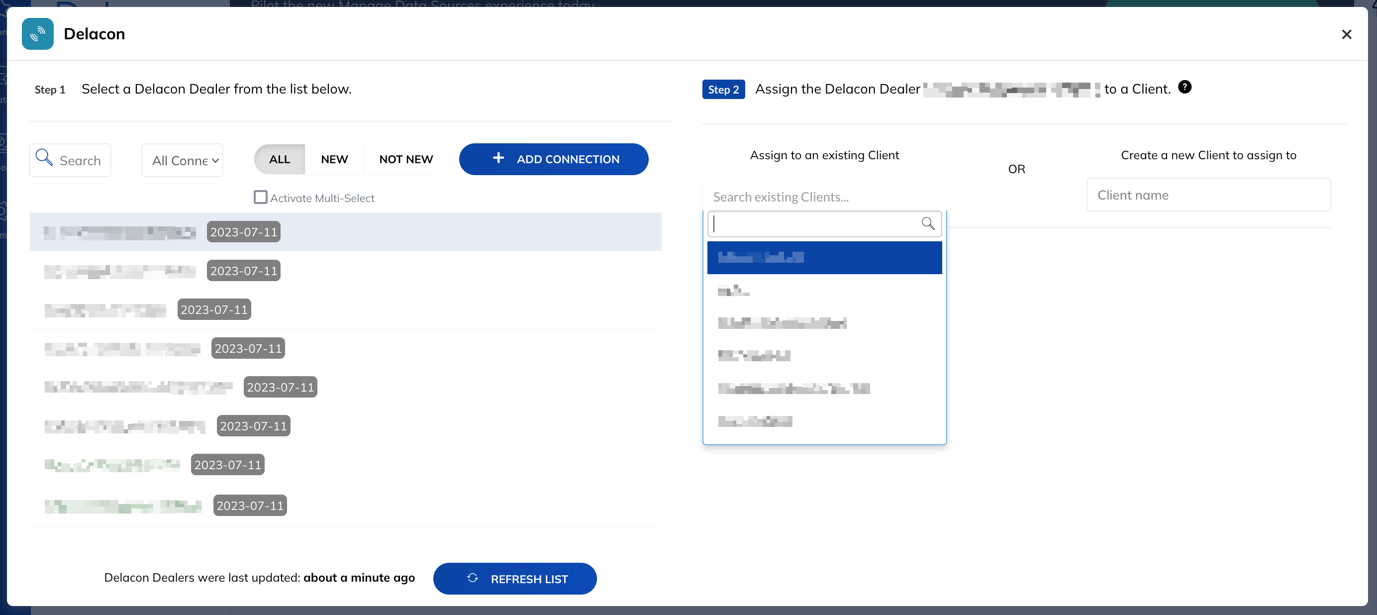The width and height of the screenshot is (1377, 615).
Task: Click the magnifier icon in the client dropdown search
Action: point(927,223)
